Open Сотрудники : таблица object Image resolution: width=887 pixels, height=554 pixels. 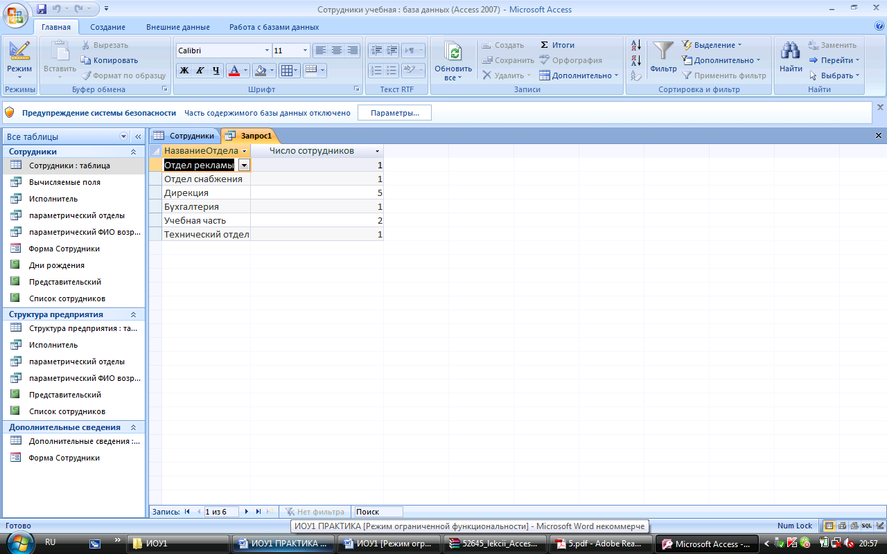[73, 166]
